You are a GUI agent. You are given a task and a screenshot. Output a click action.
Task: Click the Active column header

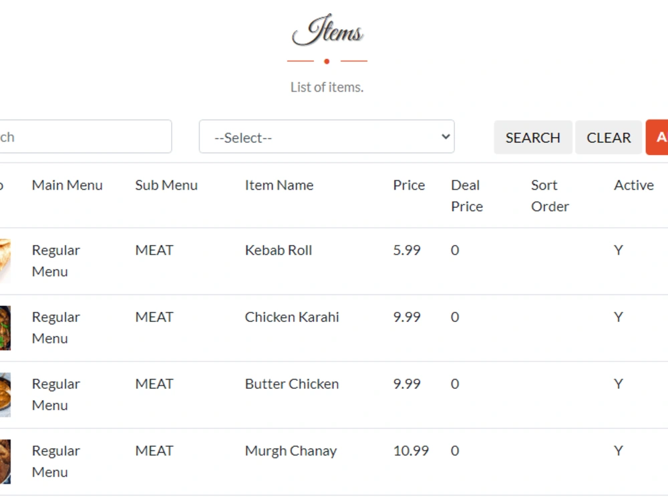pyautogui.click(x=634, y=185)
